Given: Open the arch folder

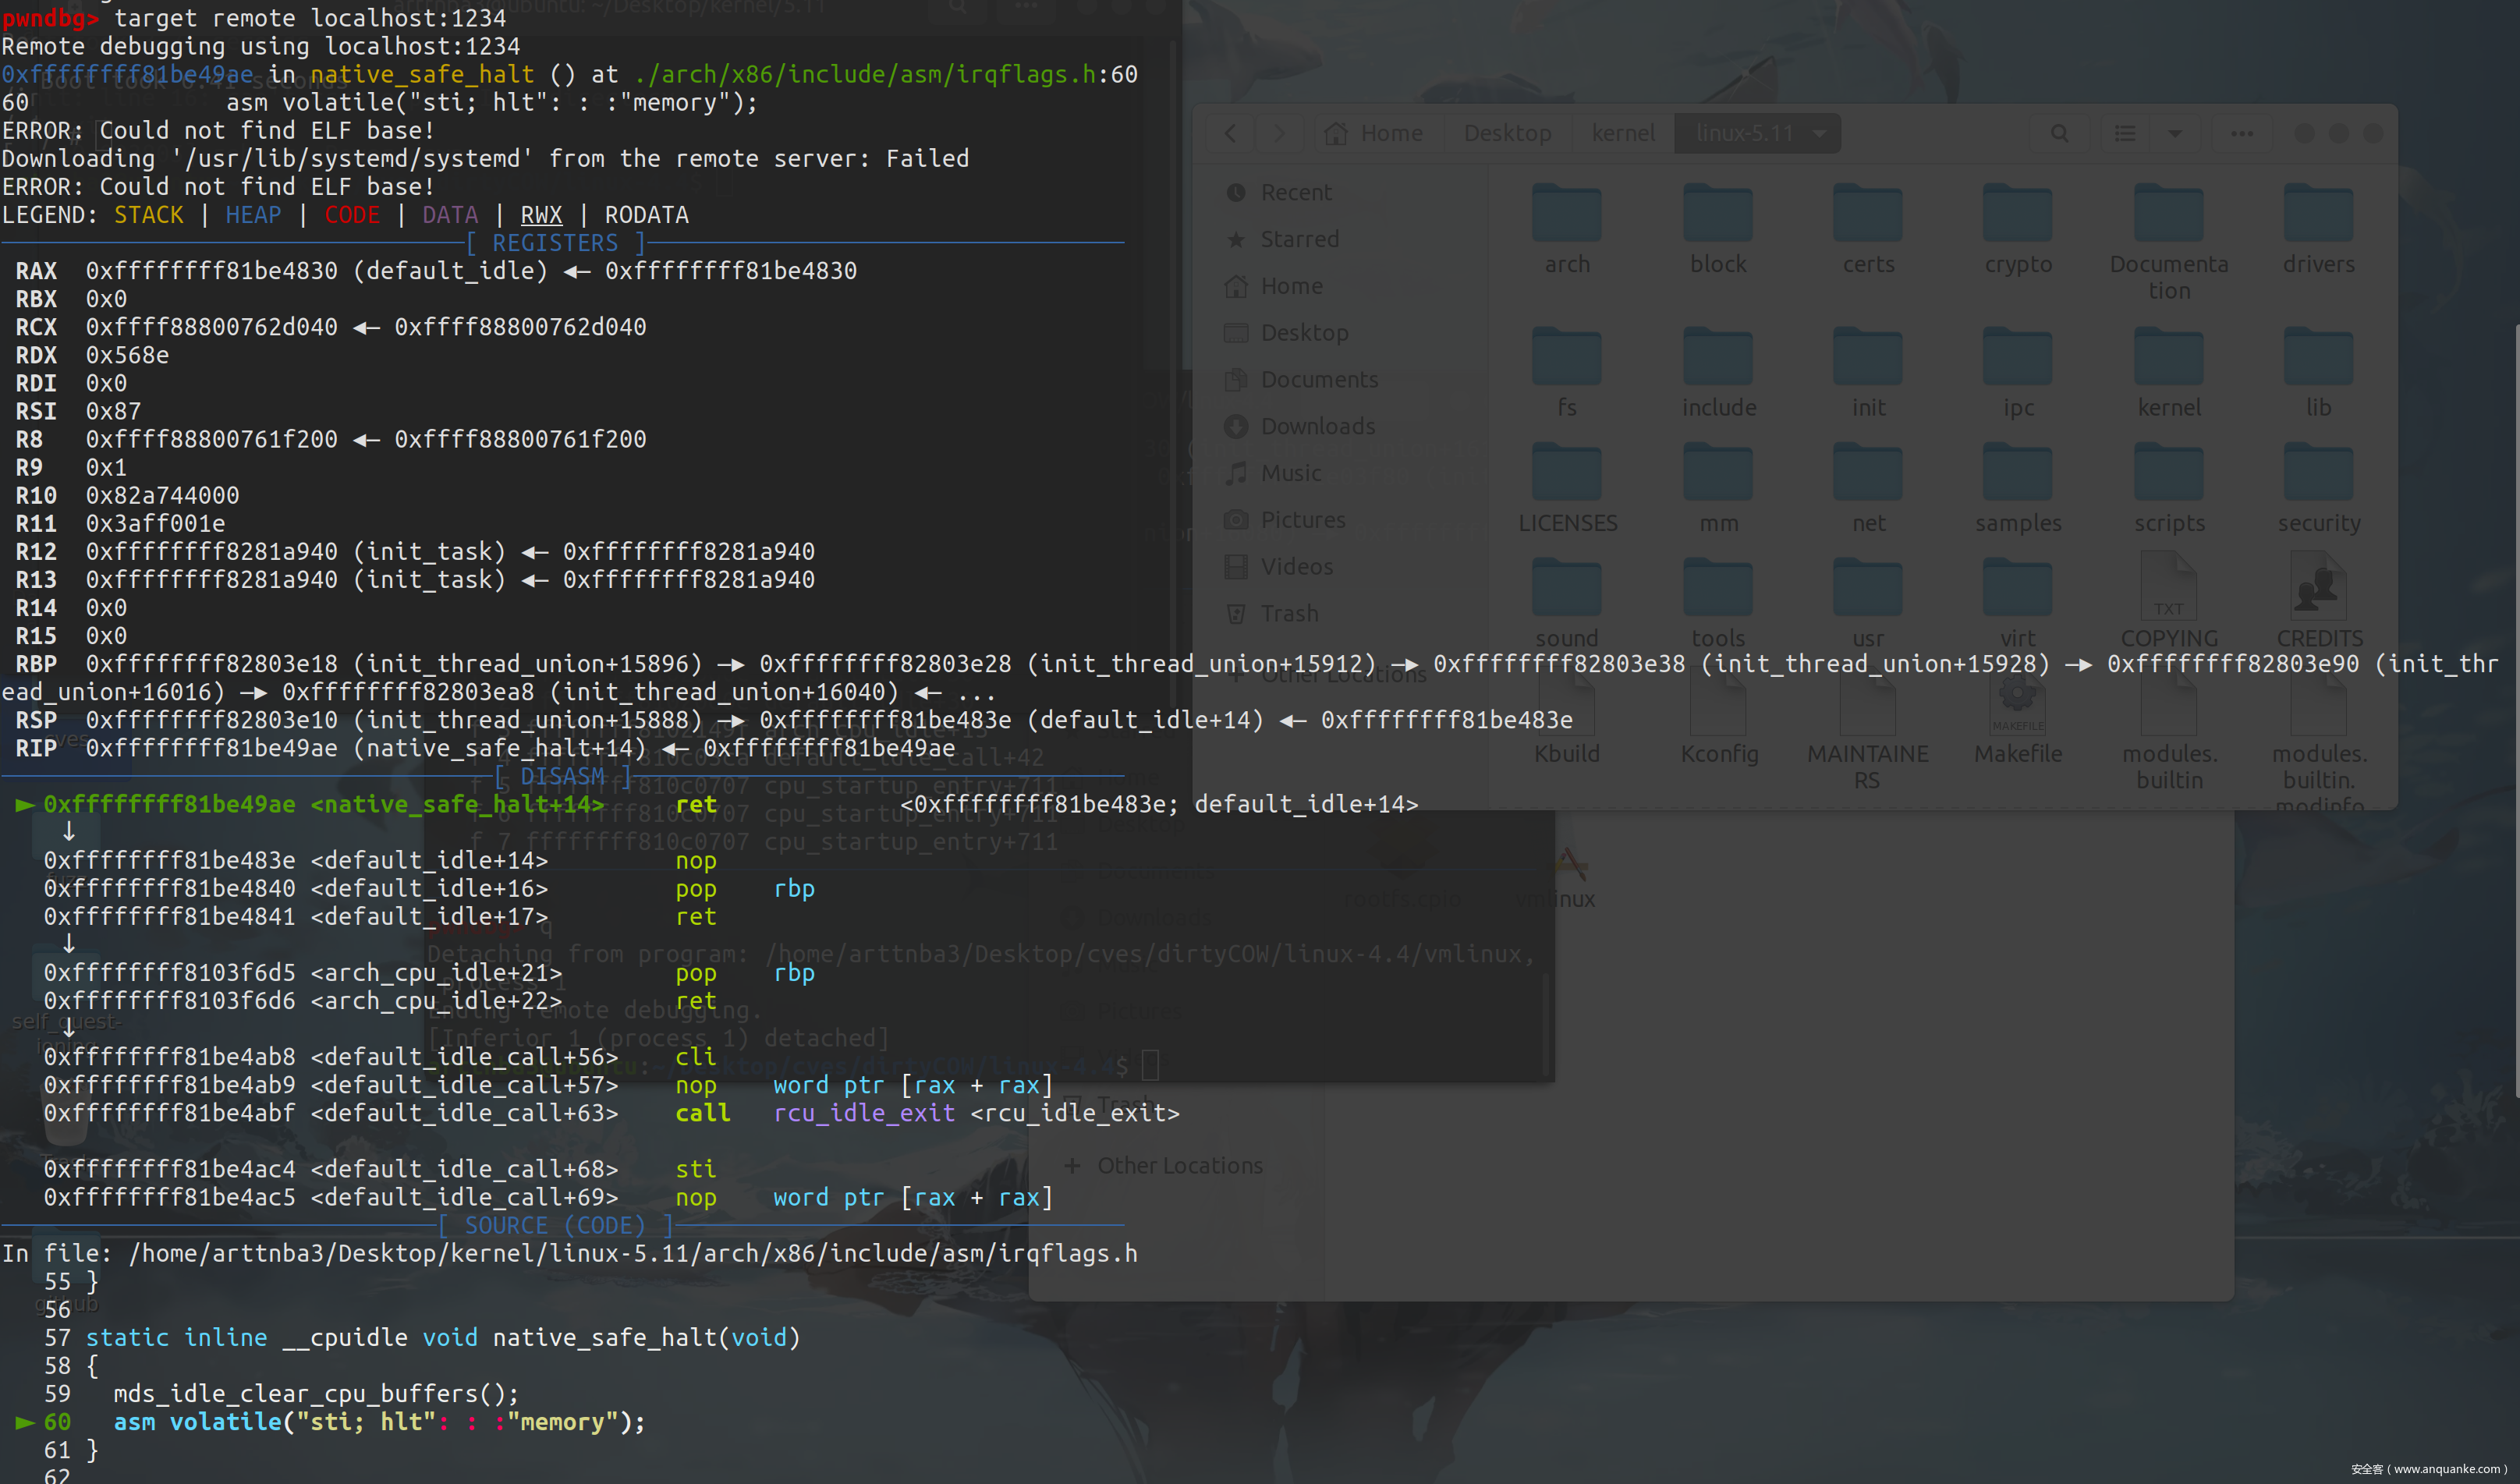Looking at the screenshot, I should 1566,214.
